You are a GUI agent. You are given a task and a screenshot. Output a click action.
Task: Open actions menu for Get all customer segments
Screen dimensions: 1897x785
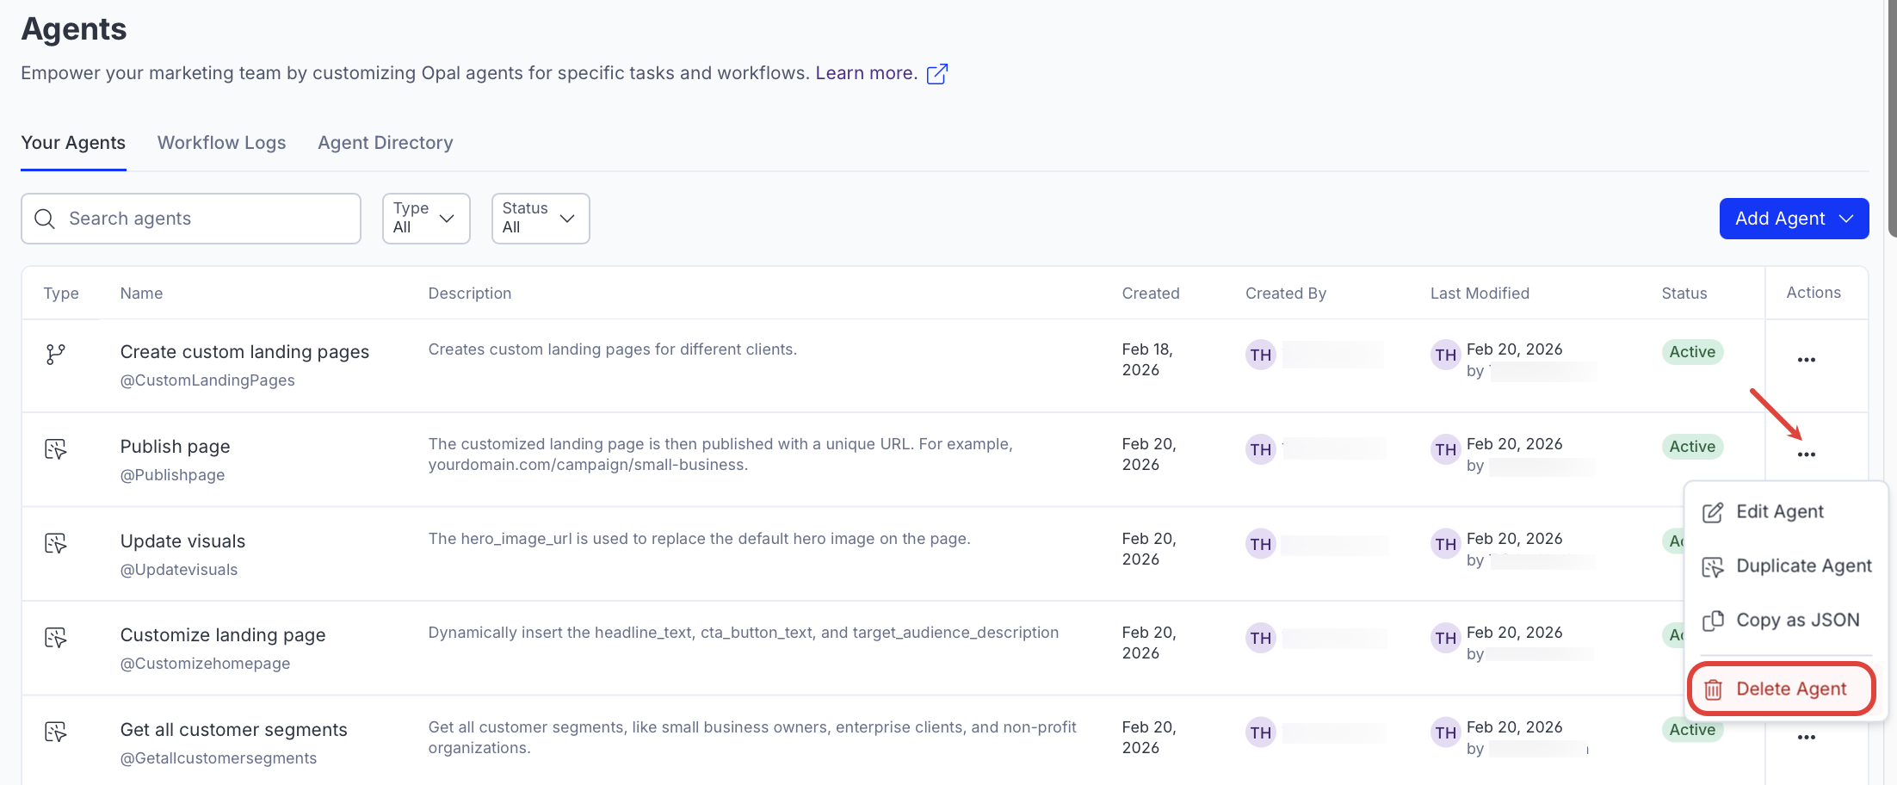click(x=1806, y=737)
